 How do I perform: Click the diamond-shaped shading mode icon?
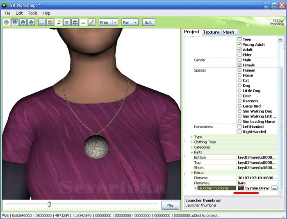pos(31,23)
